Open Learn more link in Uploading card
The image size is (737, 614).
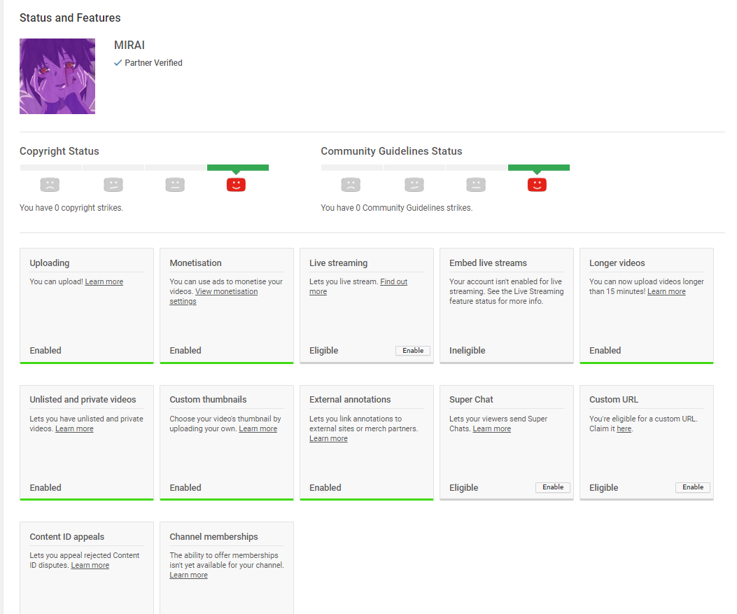(104, 281)
